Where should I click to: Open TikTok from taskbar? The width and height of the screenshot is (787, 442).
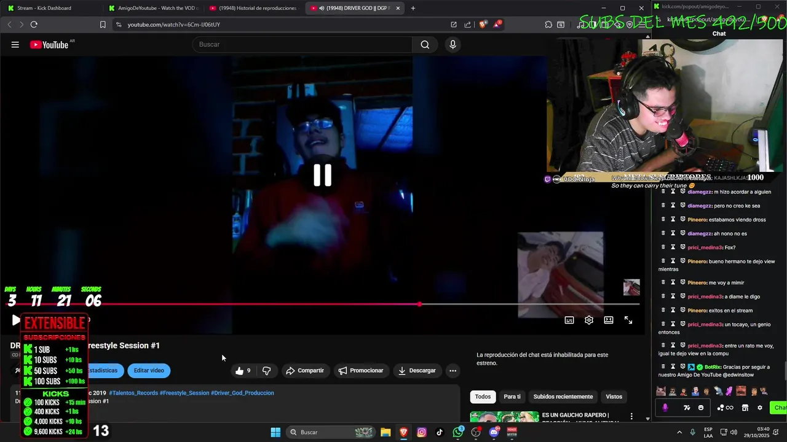tap(440, 432)
